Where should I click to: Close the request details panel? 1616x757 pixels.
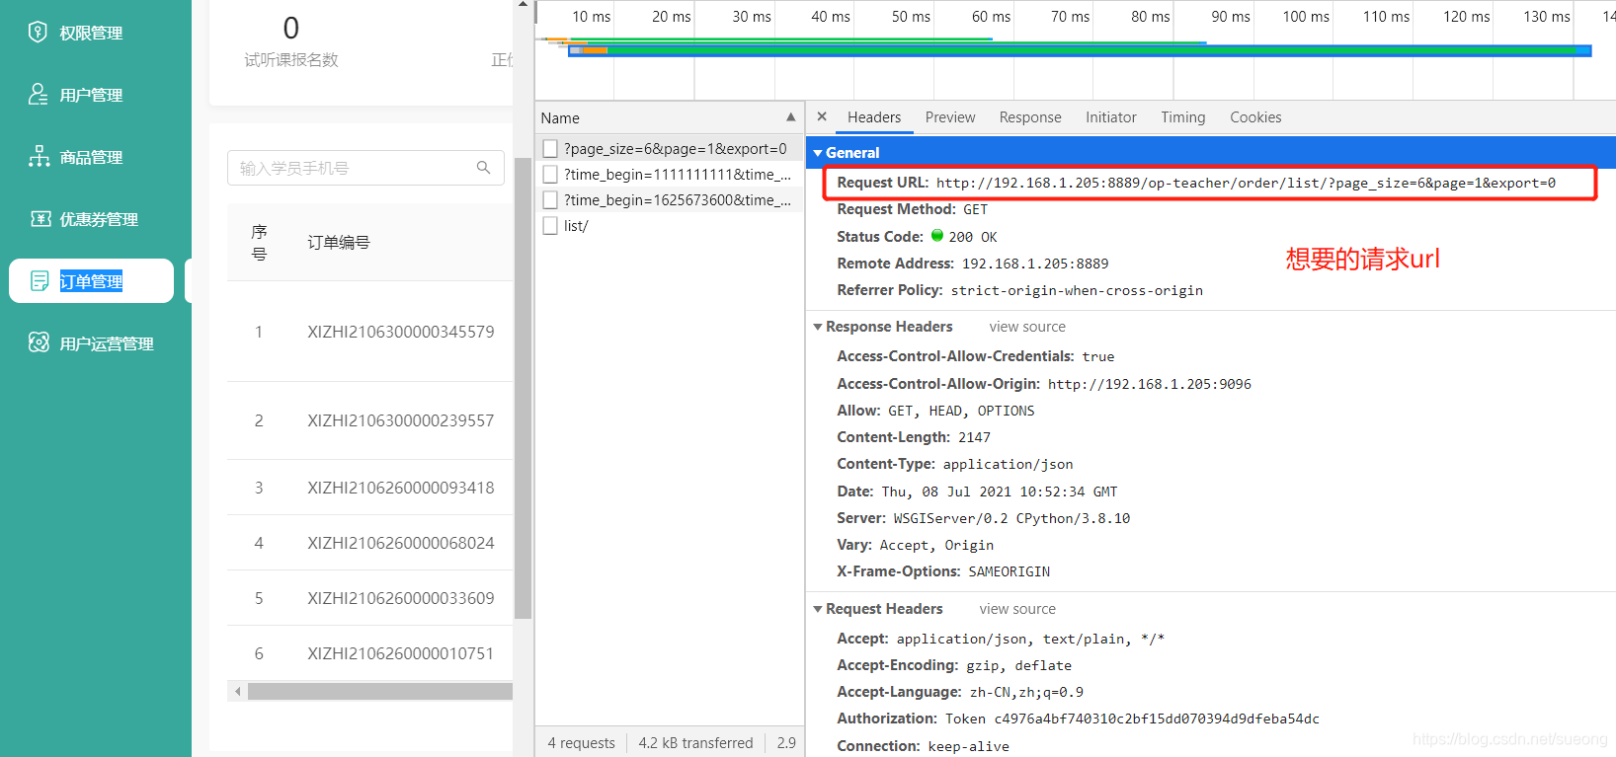tap(822, 116)
